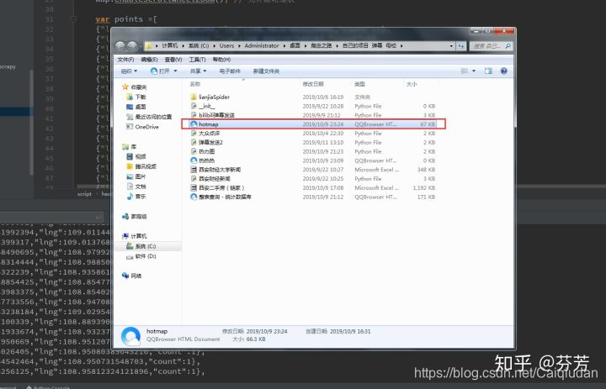Open the 组织 (Organize) dropdown
Screen dimensions: 606x389
(129, 71)
